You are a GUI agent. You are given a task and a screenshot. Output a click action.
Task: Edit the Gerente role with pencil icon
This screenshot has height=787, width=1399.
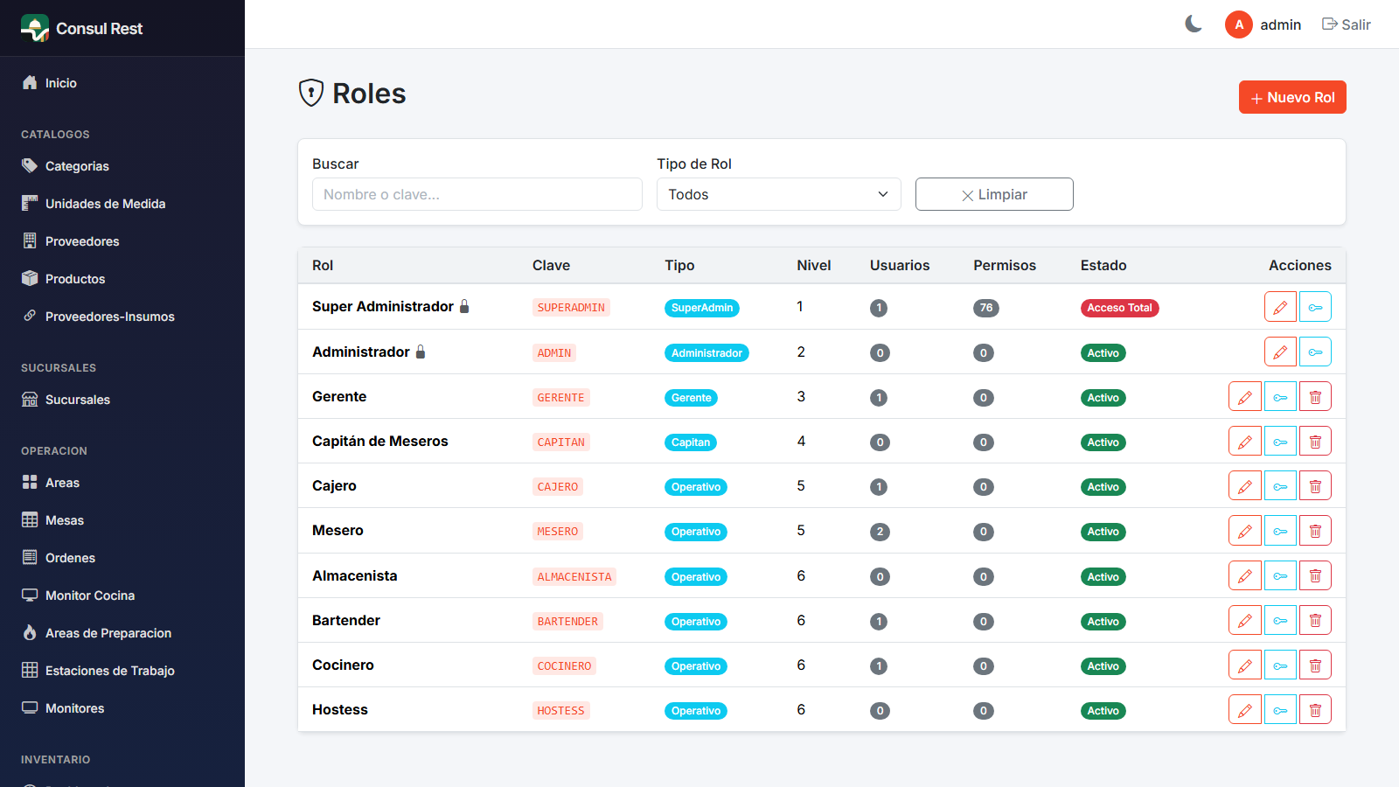pyautogui.click(x=1245, y=397)
